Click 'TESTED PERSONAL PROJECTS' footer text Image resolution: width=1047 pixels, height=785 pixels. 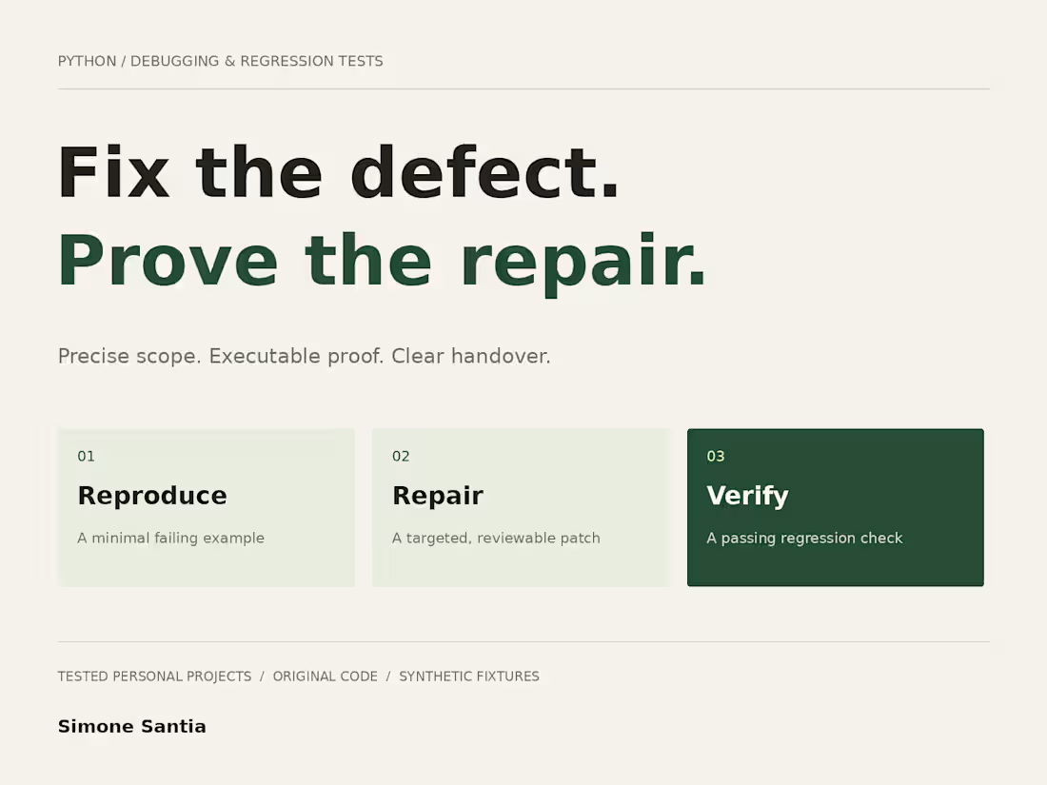click(x=155, y=677)
